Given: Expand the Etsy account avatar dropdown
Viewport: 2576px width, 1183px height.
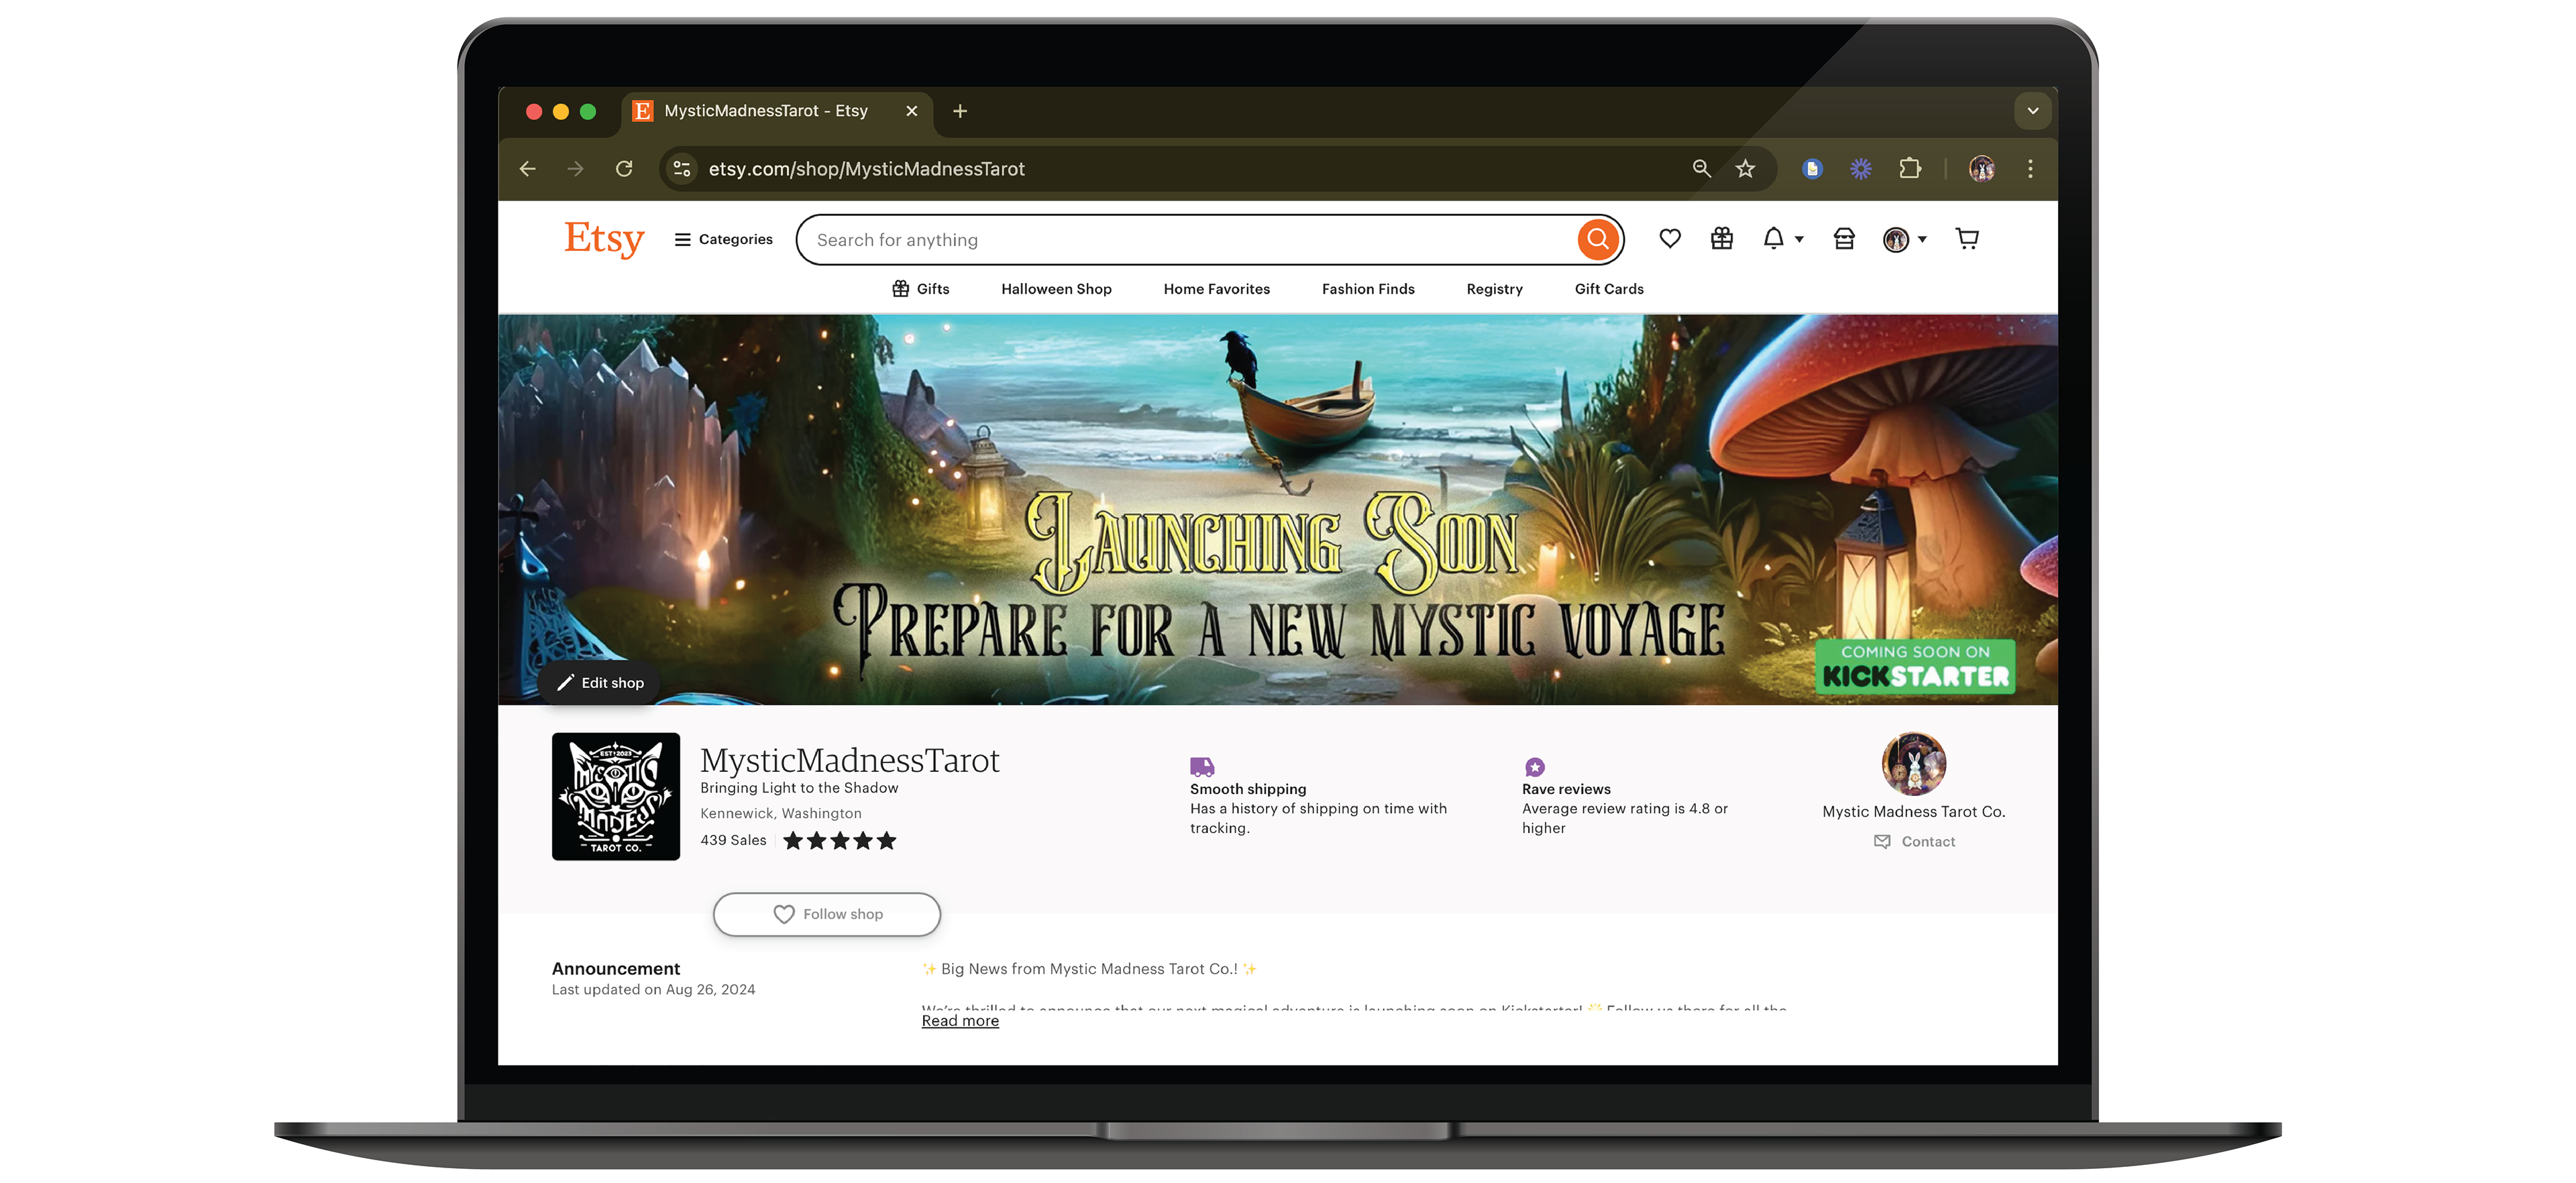Looking at the screenshot, I should tap(1904, 239).
